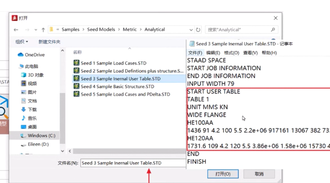Click the STAAD icon of Seed 1 file

pos(76,63)
